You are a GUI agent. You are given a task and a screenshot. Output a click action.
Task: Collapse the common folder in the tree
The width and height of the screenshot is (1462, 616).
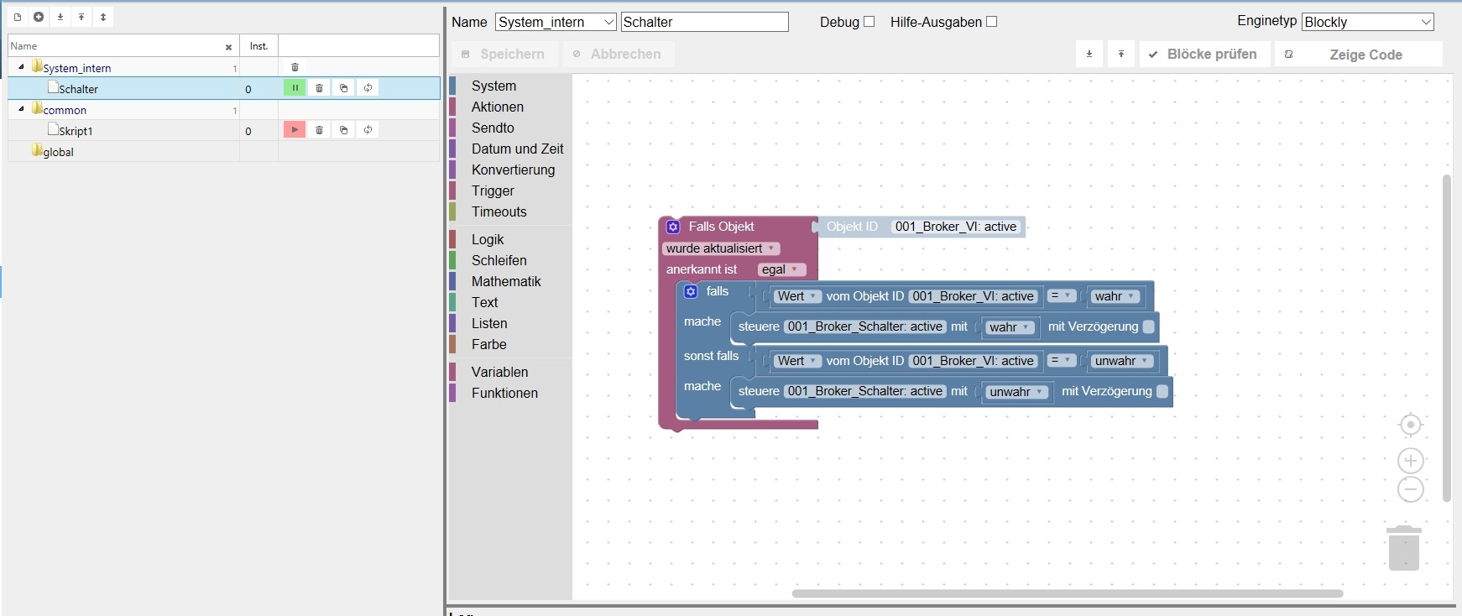click(x=21, y=109)
